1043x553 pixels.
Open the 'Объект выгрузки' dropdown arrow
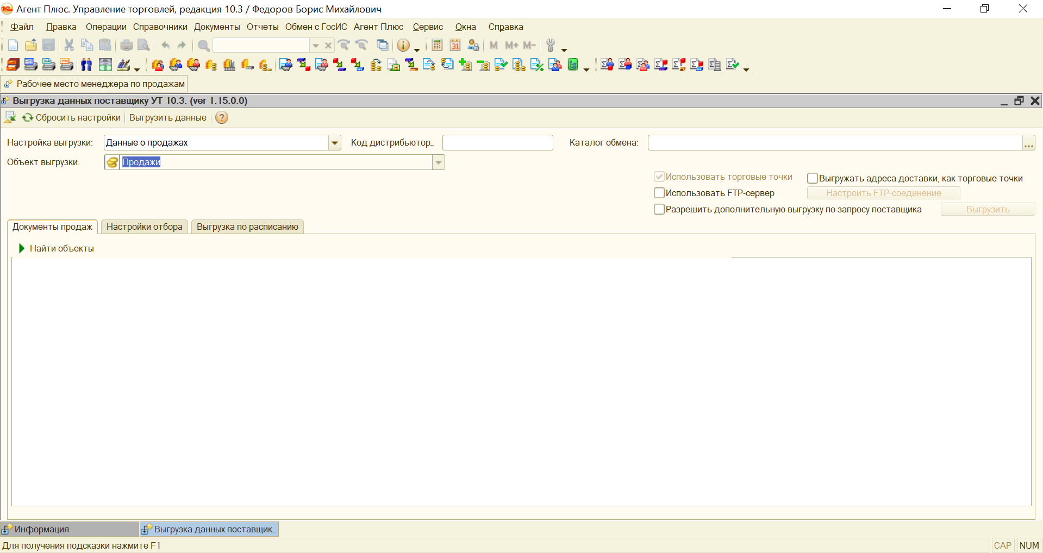click(439, 162)
